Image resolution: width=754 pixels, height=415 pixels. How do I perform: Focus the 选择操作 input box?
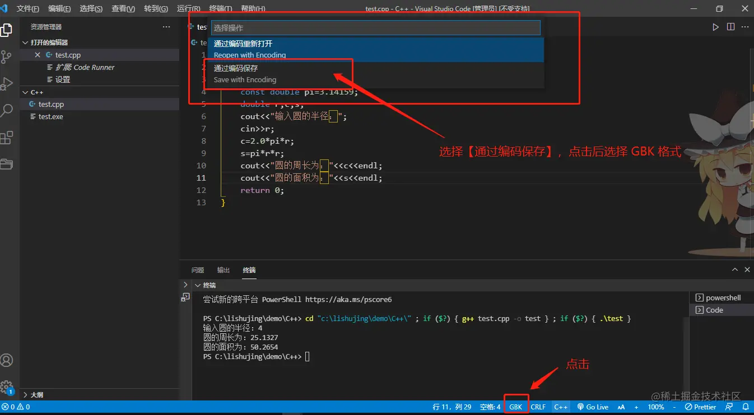376,27
